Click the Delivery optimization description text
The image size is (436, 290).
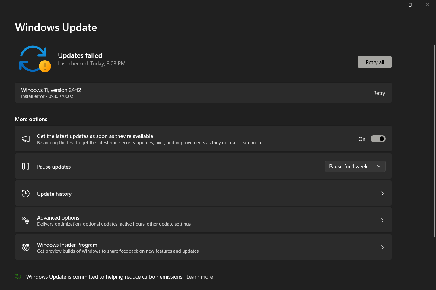pyautogui.click(x=114, y=224)
